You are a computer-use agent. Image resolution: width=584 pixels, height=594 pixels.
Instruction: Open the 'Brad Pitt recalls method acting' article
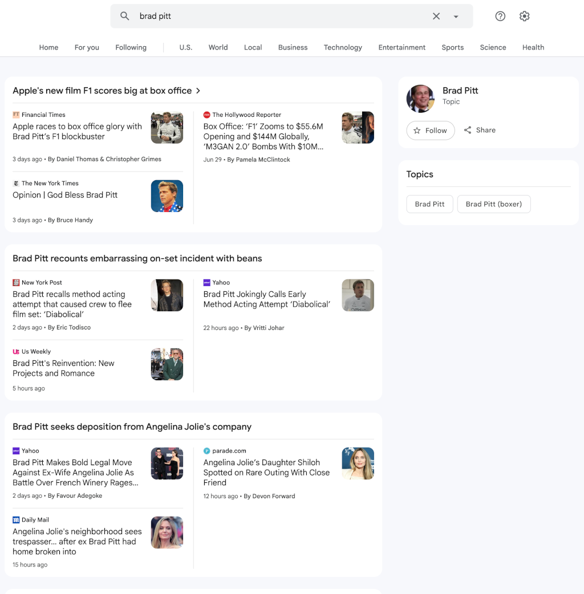(73, 304)
